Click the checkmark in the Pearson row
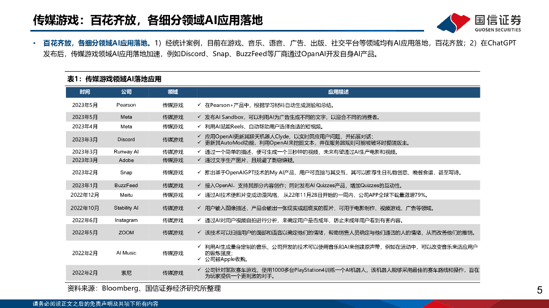 199,105
